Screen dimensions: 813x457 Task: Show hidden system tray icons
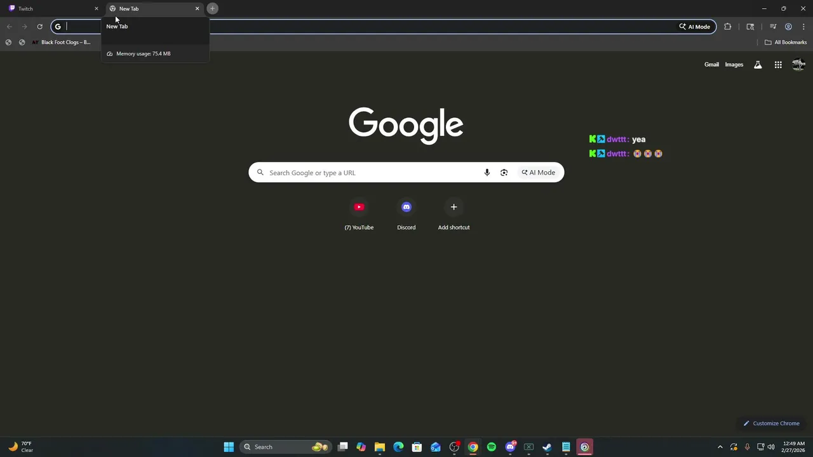(x=720, y=447)
